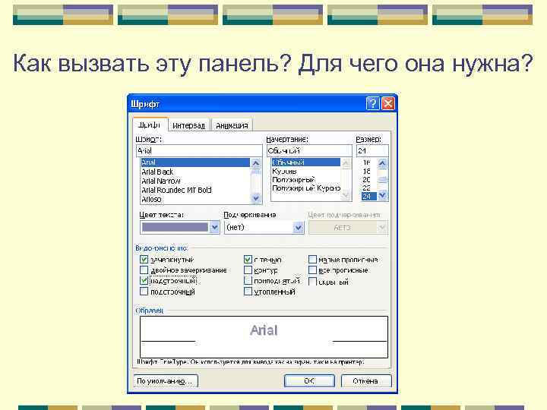
Task: Choose Arial Narrow font
Action: pos(195,181)
